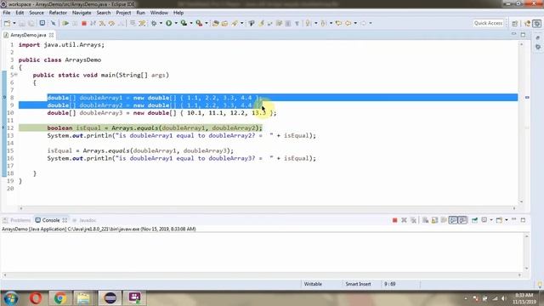Open the console/terminal toolbar icon
The width and height of the screenshot is (544, 306).
tap(42, 23)
